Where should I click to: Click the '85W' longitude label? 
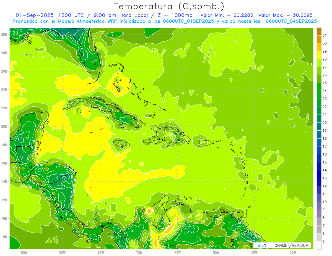[62, 252]
